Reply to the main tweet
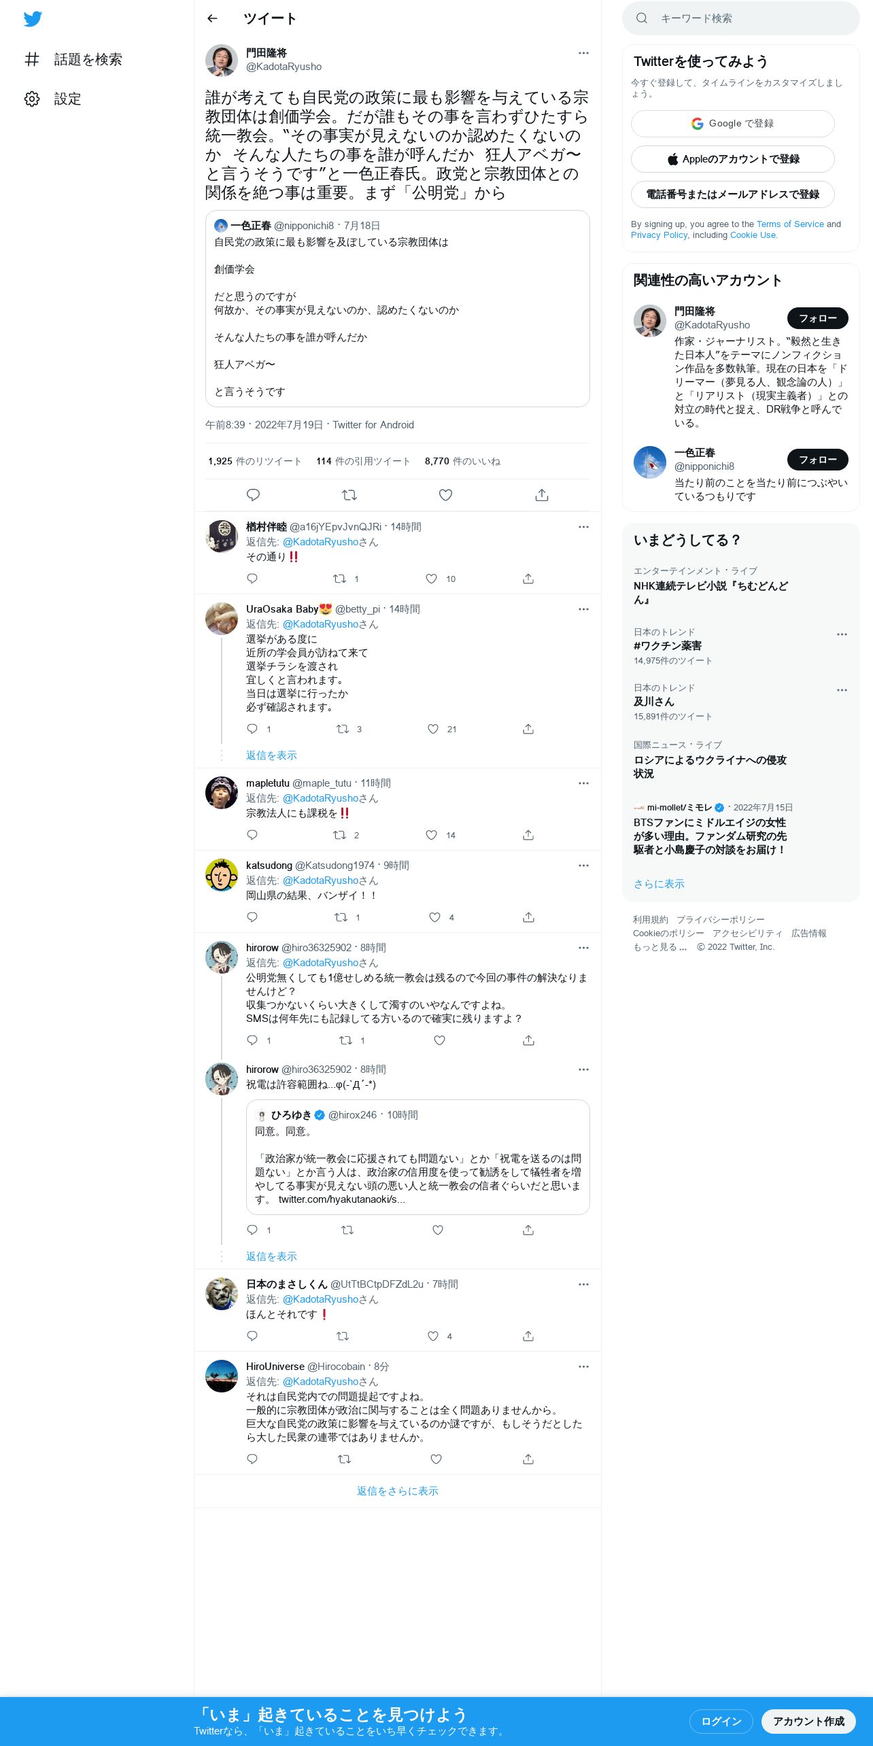Screen dimensions: 873x1746 point(253,495)
